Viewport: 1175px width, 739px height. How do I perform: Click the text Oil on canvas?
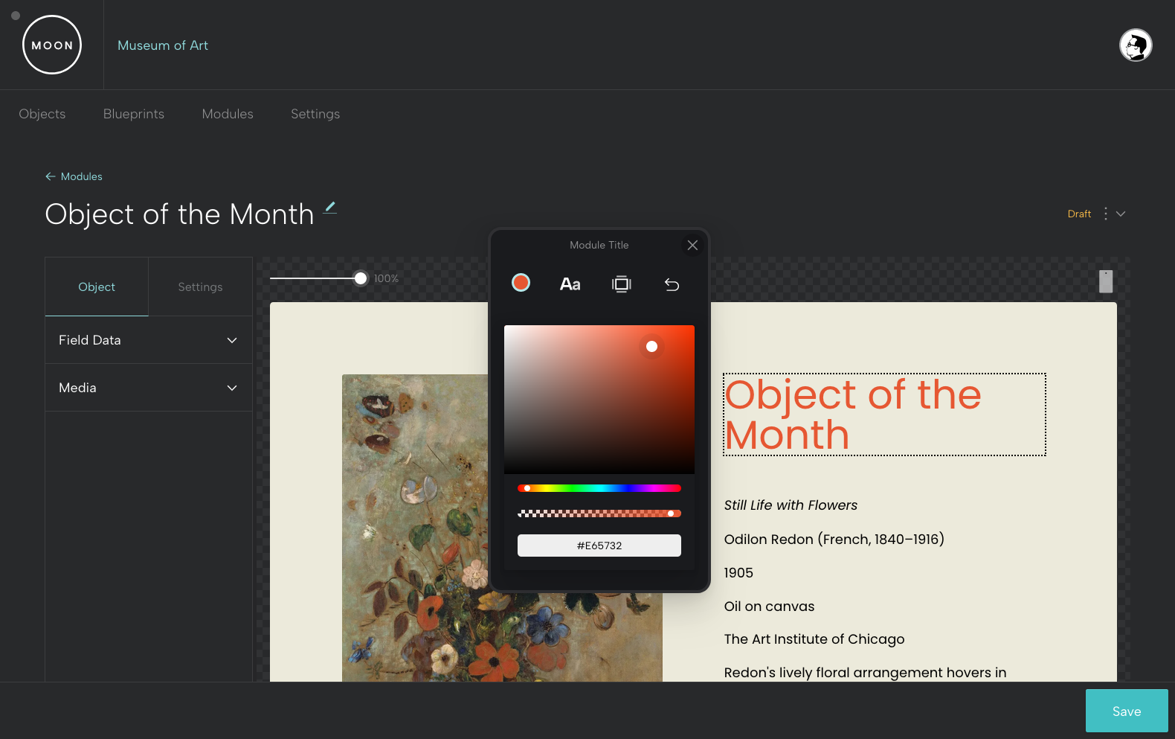[x=769, y=606]
